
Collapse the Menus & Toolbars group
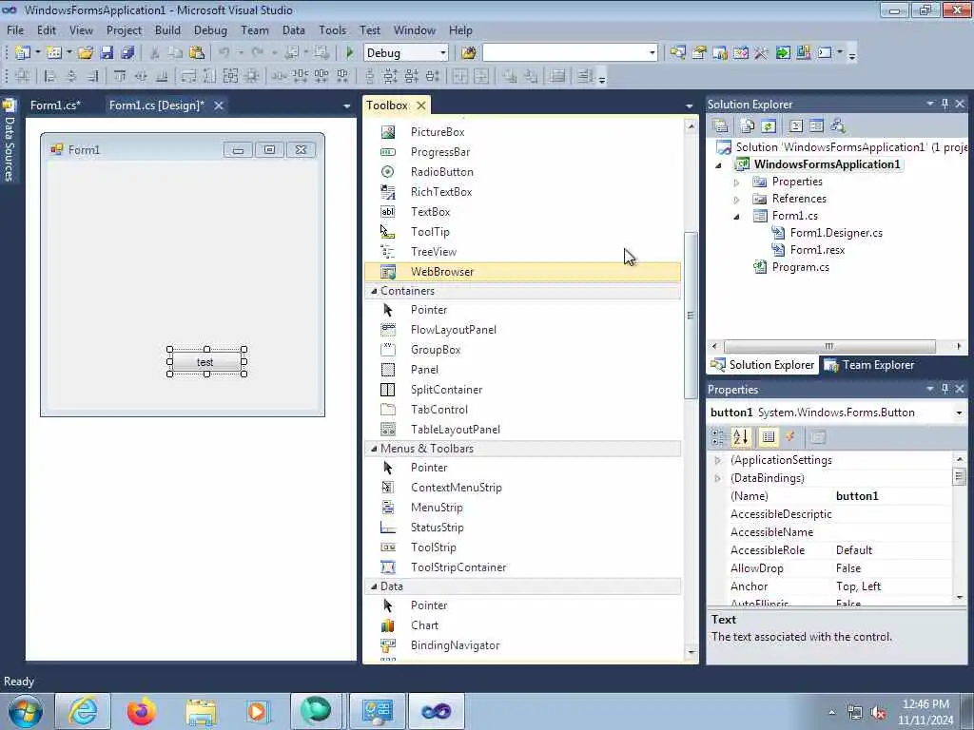point(374,449)
